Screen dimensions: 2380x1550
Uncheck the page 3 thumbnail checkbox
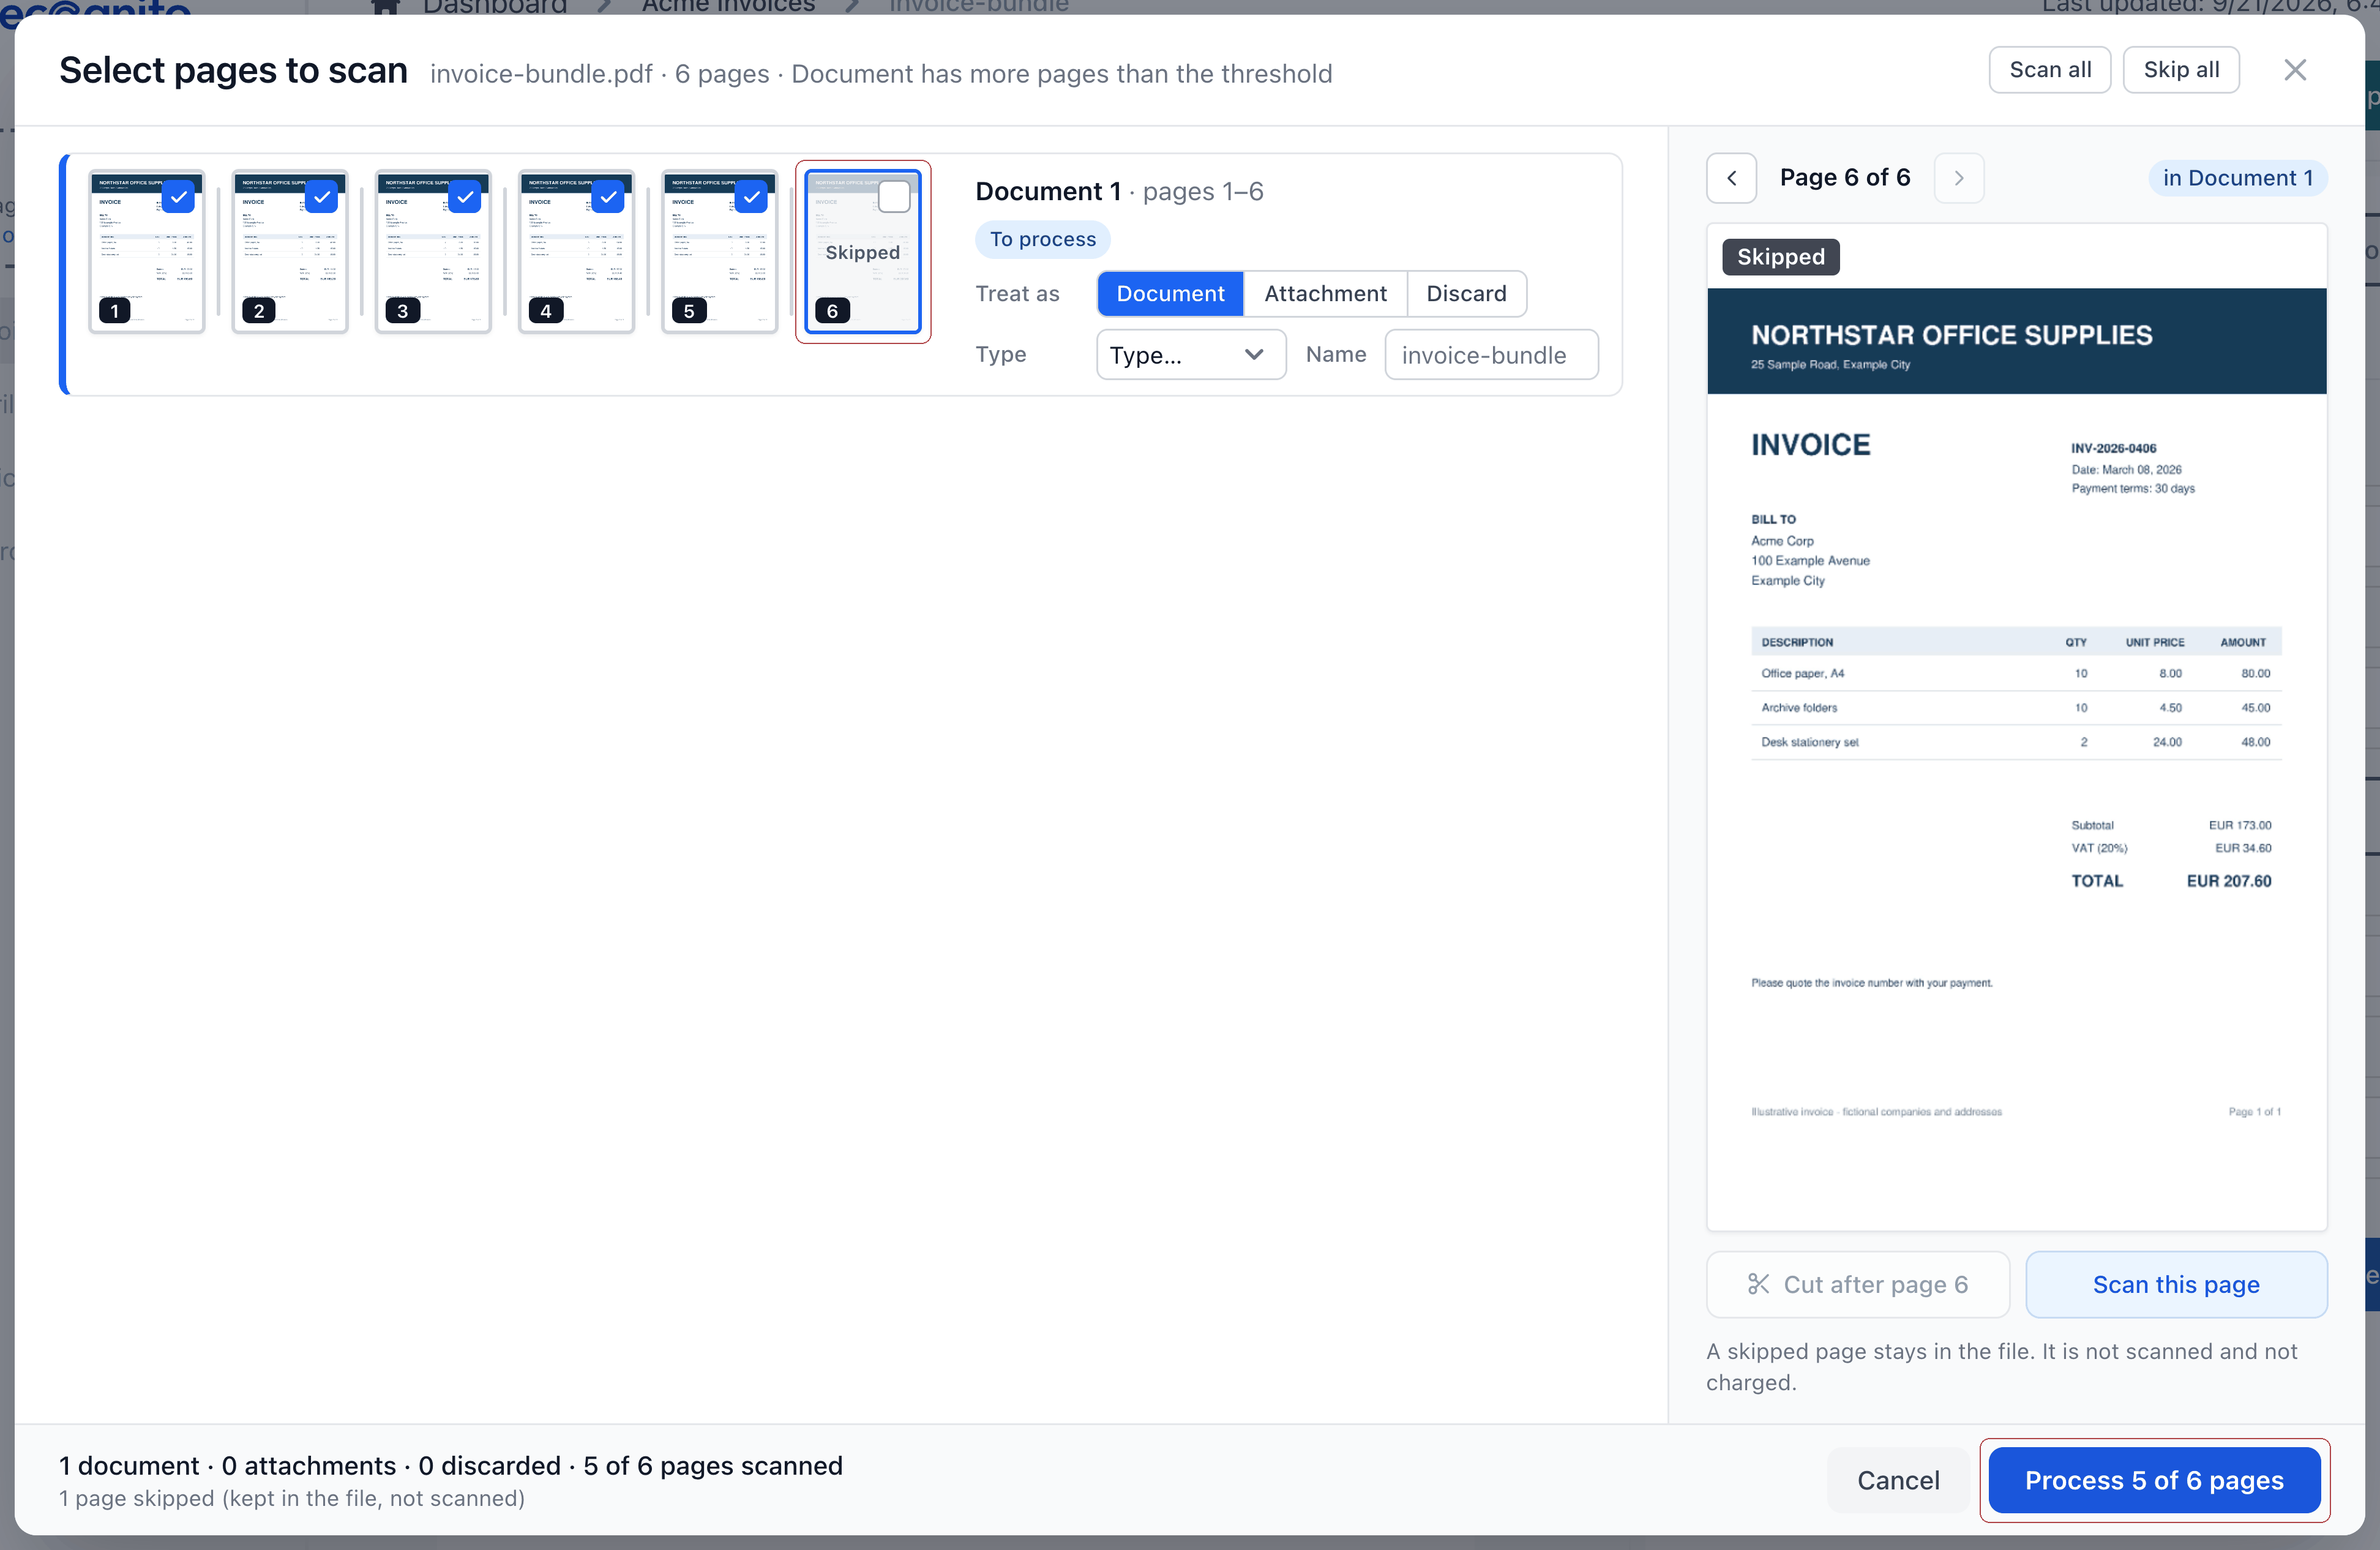coord(464,197)
